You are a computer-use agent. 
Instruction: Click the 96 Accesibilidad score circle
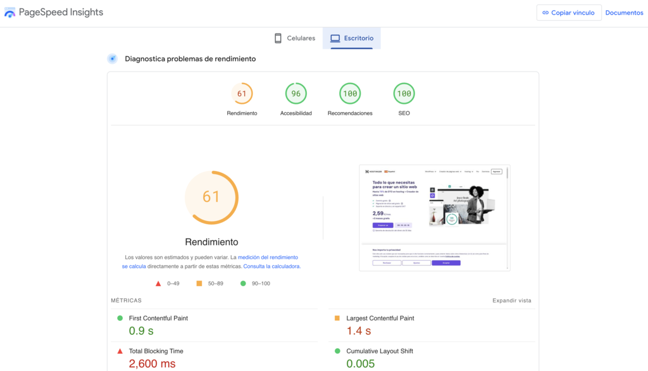click(x=295, y=93)
